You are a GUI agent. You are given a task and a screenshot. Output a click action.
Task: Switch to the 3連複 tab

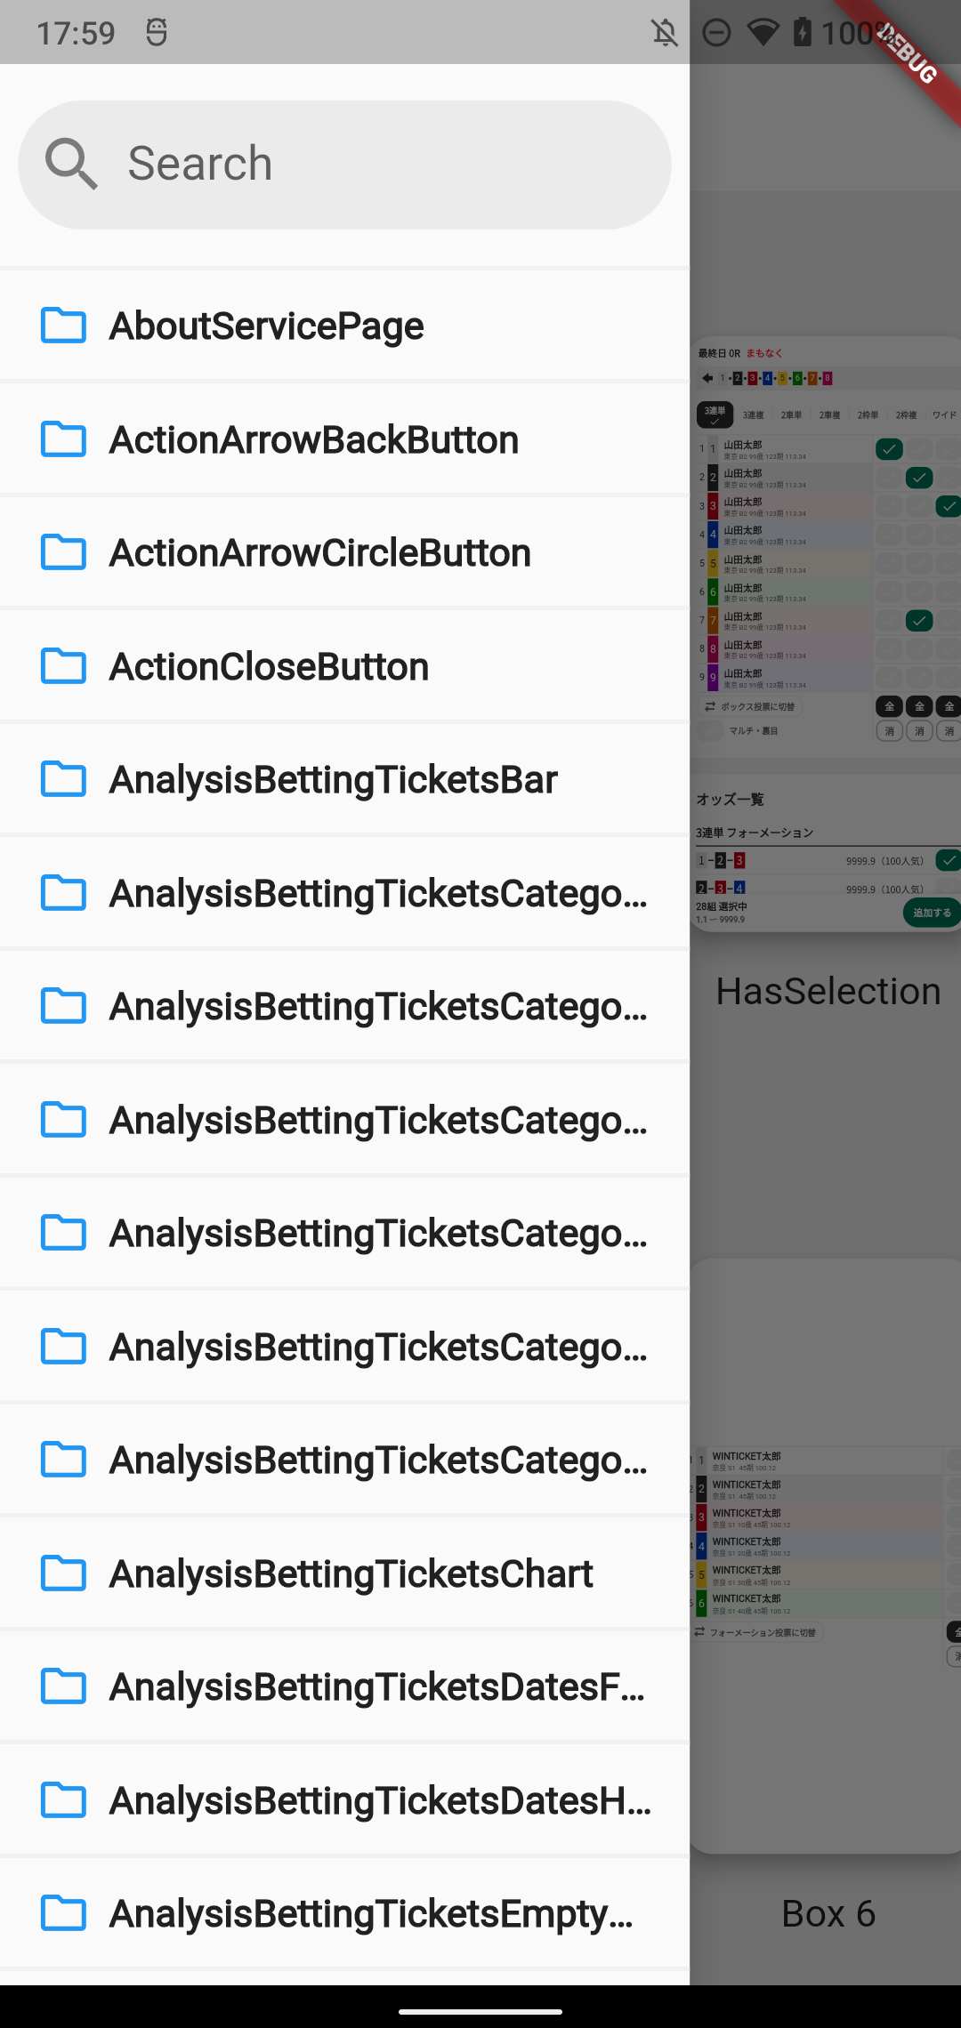point(753,415)
